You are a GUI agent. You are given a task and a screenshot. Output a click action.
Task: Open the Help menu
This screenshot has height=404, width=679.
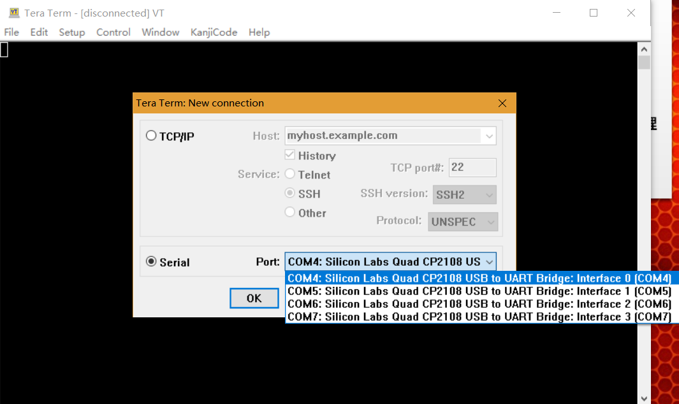(259, 32)
